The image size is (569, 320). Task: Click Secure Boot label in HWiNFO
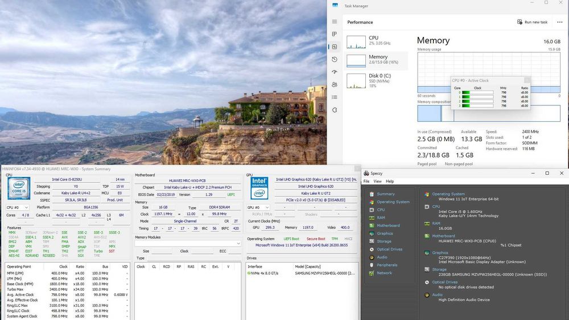coord(316,239)
